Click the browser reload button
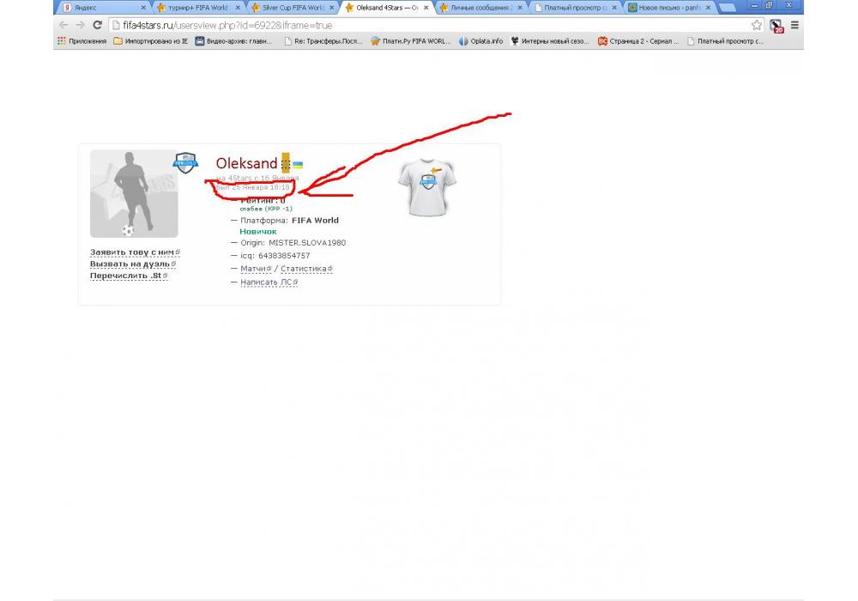Screen dimensions: 858x601 [97, 25]
